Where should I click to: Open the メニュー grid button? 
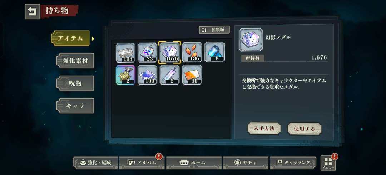(x=328, y=163)
